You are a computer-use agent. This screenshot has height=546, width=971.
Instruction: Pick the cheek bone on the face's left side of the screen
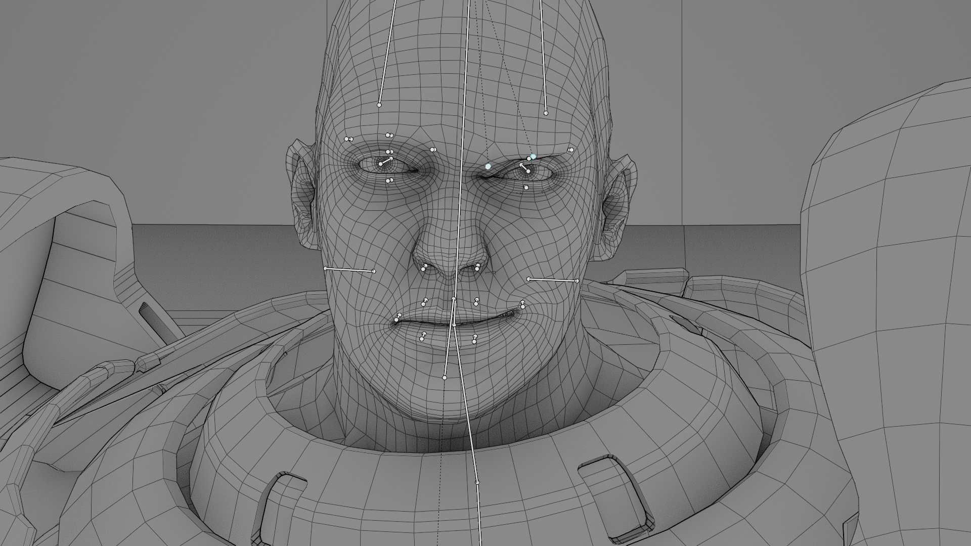[349, 270]
